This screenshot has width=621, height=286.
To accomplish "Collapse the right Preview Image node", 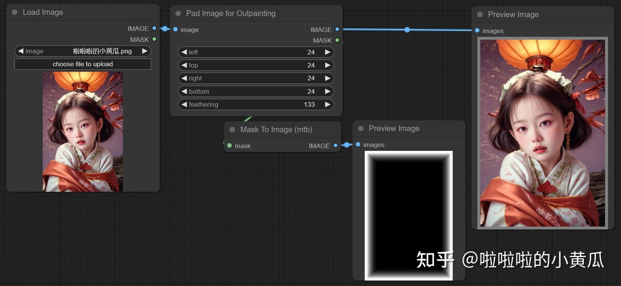I will point(479,14).
